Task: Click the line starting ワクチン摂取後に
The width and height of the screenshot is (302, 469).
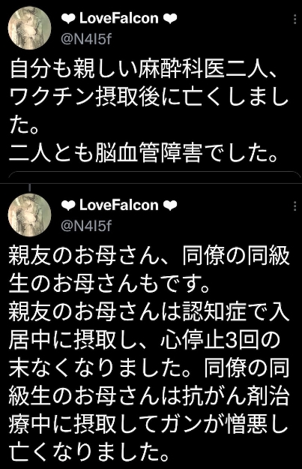Action: click(149, 97)
